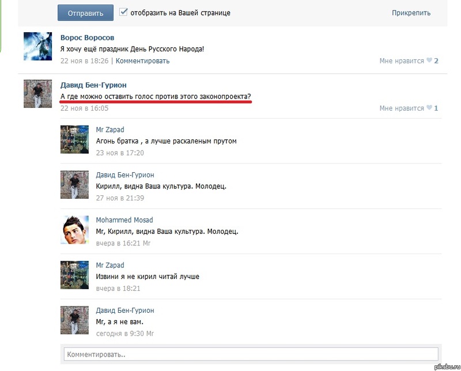Open Mohammed Mosad name link

(124, 220)
